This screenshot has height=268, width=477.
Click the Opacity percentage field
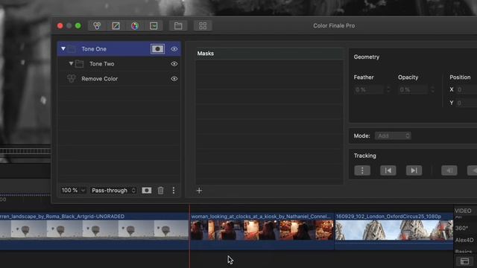point(413,89)
